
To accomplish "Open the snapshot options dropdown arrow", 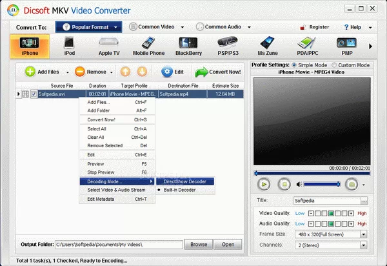I will coord(363,185).
